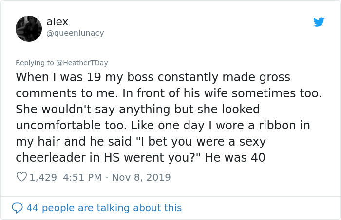Open "44 people are talking about this"
The width and height of the screenshot is (341, 220).
click(104, 208)
